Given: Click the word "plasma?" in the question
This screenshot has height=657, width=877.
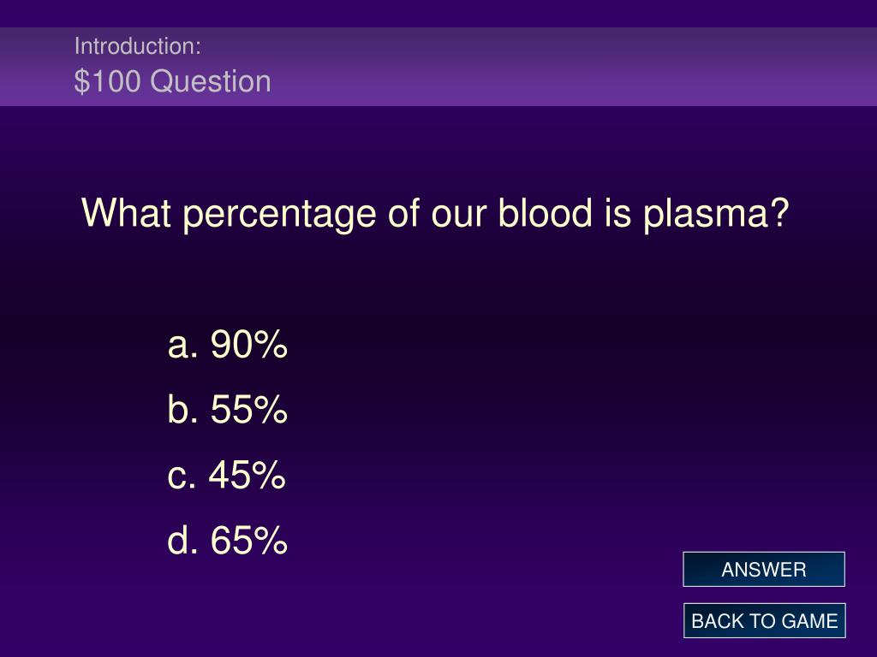Looking at the screenshot, I should [x=717, y=215].
